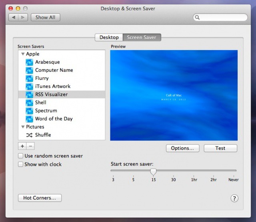This screenshot has width=256, height=222.
Task: Click the iTunes Artwork screen saver icon
Action: click(29, 86)
